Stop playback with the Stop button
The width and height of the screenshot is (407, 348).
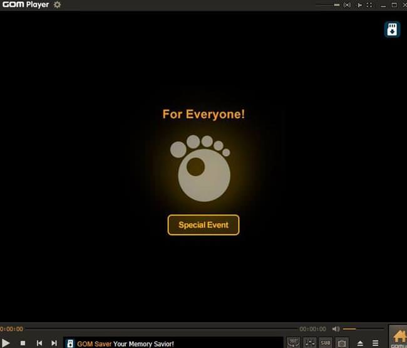point(23,343)
